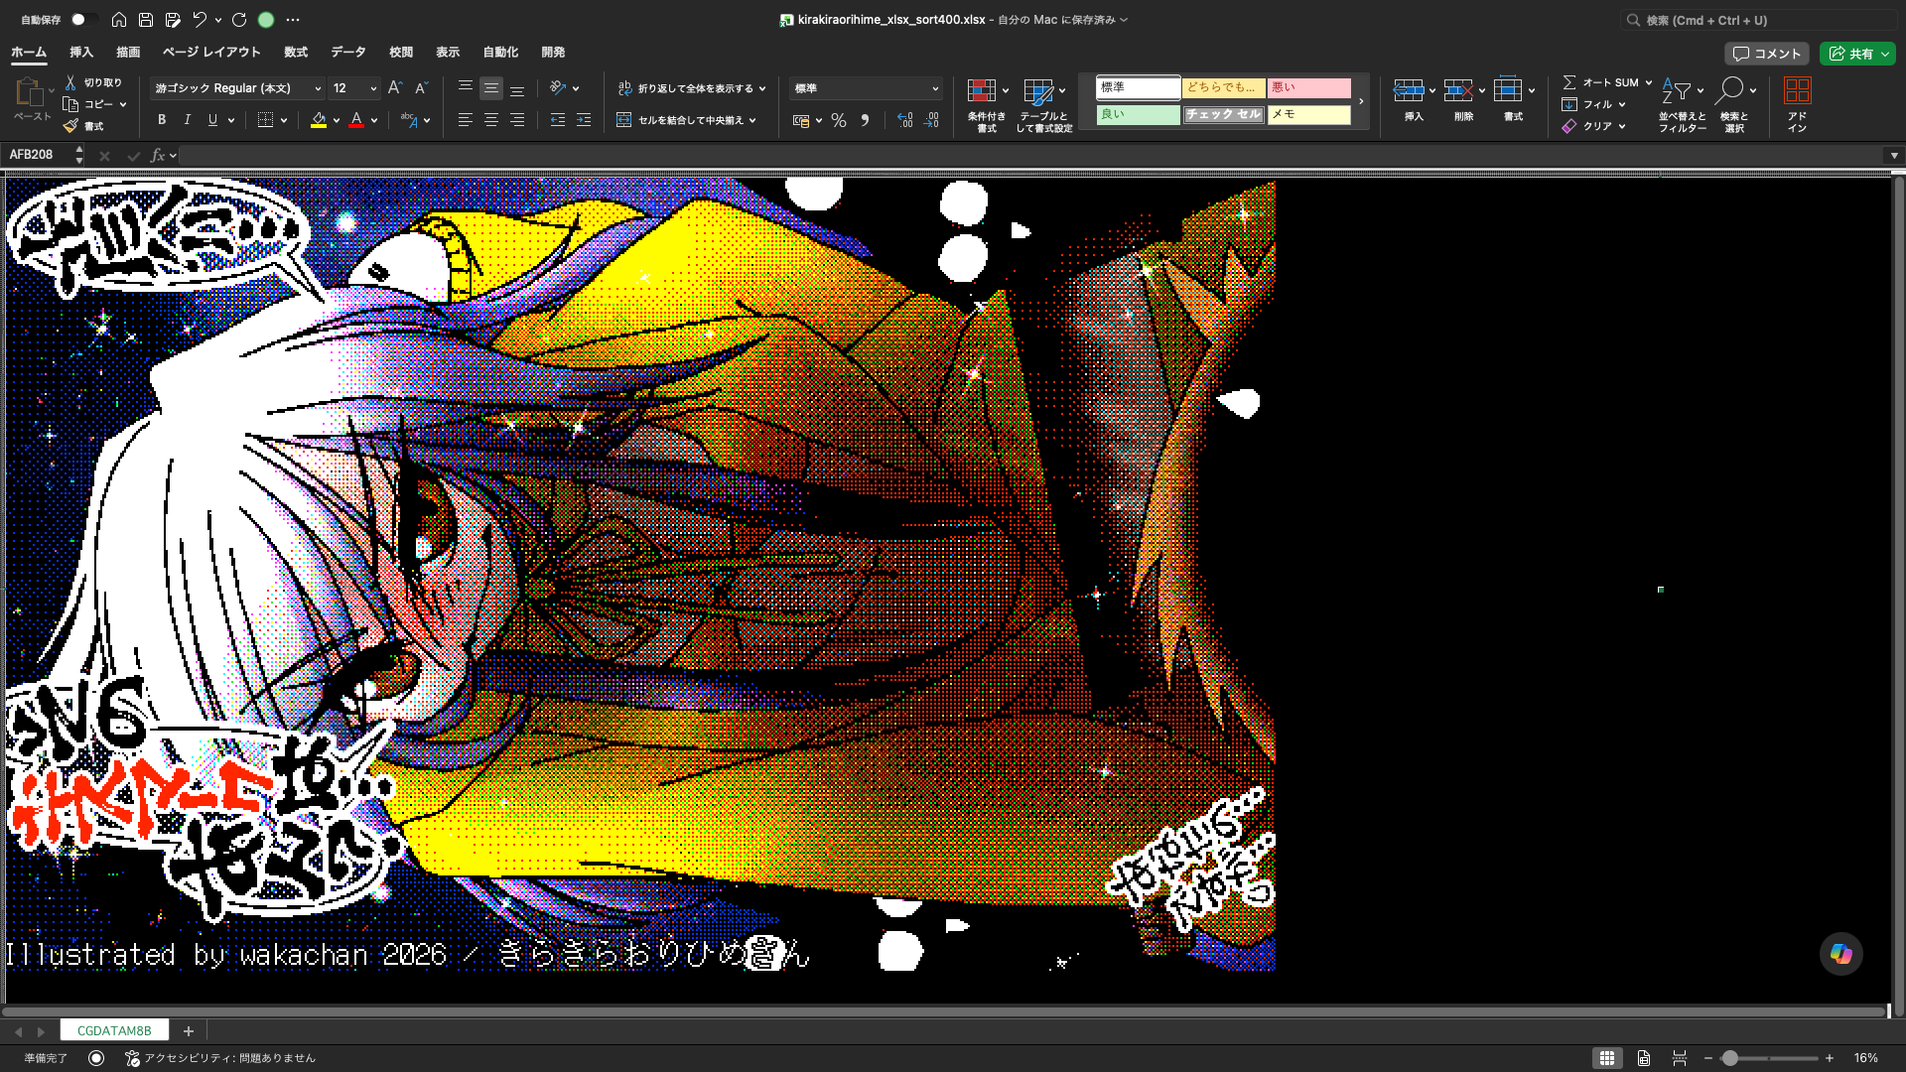Select Normal view in status bar
Screen dimensions: 1906x1072
click(x=1607, y=1058)
